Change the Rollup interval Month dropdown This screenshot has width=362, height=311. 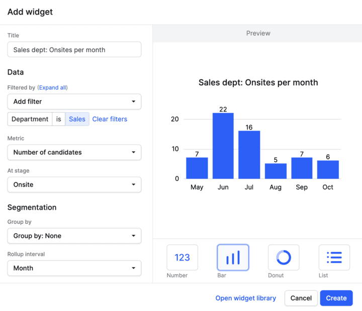pyautogui.click(x=74, y=268)
